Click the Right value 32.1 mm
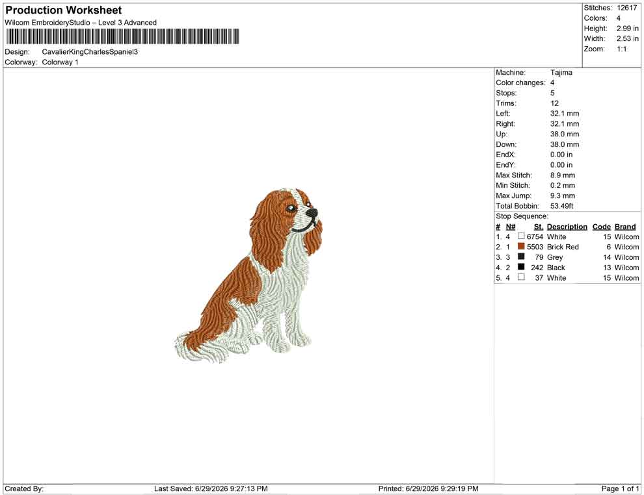 pos(565,124)
